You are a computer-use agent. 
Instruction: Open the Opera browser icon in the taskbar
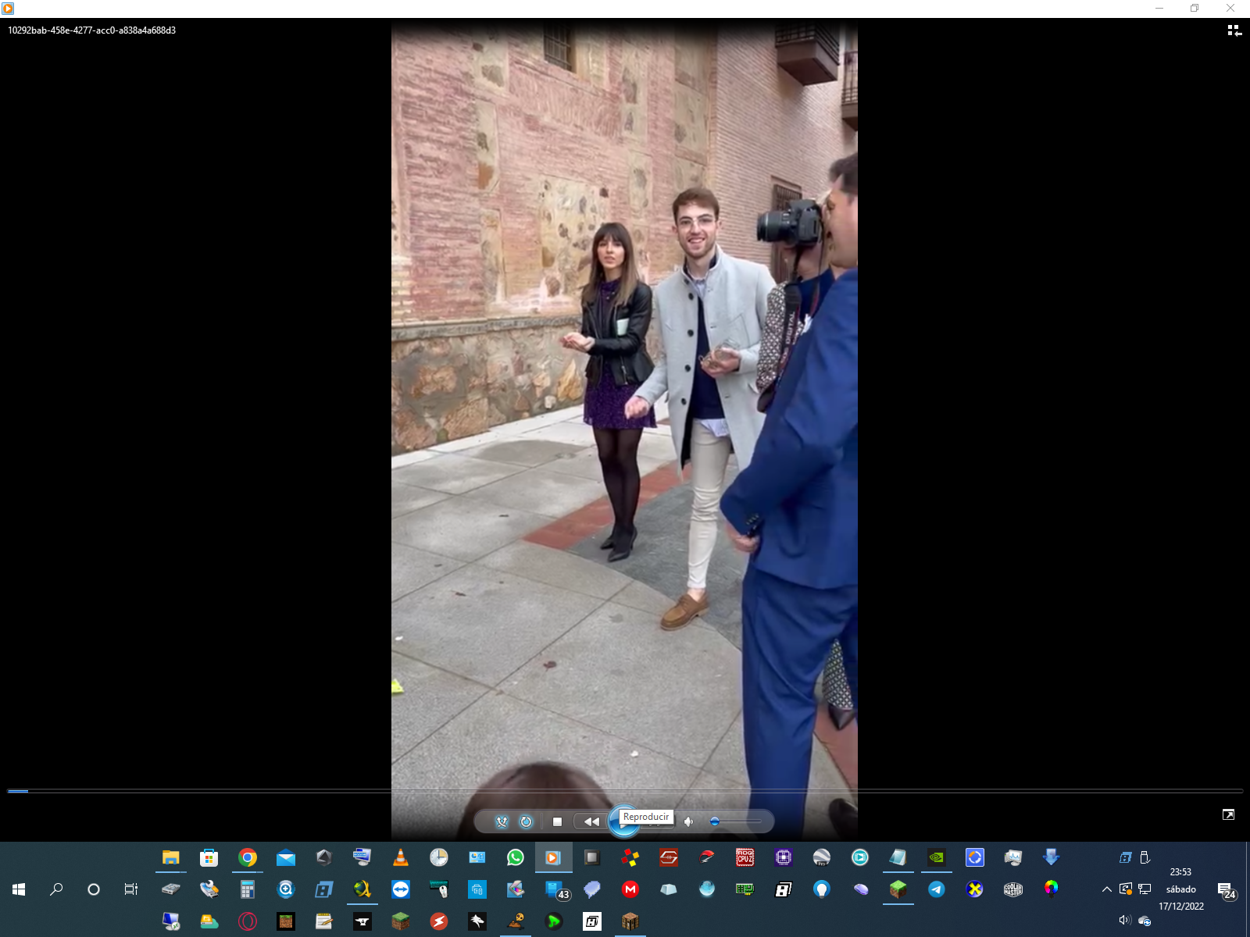tap(248, 921)
